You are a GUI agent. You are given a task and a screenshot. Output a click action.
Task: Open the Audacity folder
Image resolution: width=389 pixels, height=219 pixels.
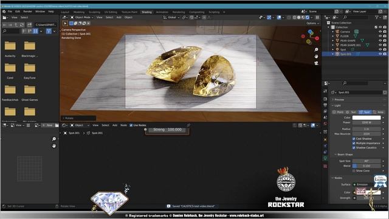click(10, 49)
